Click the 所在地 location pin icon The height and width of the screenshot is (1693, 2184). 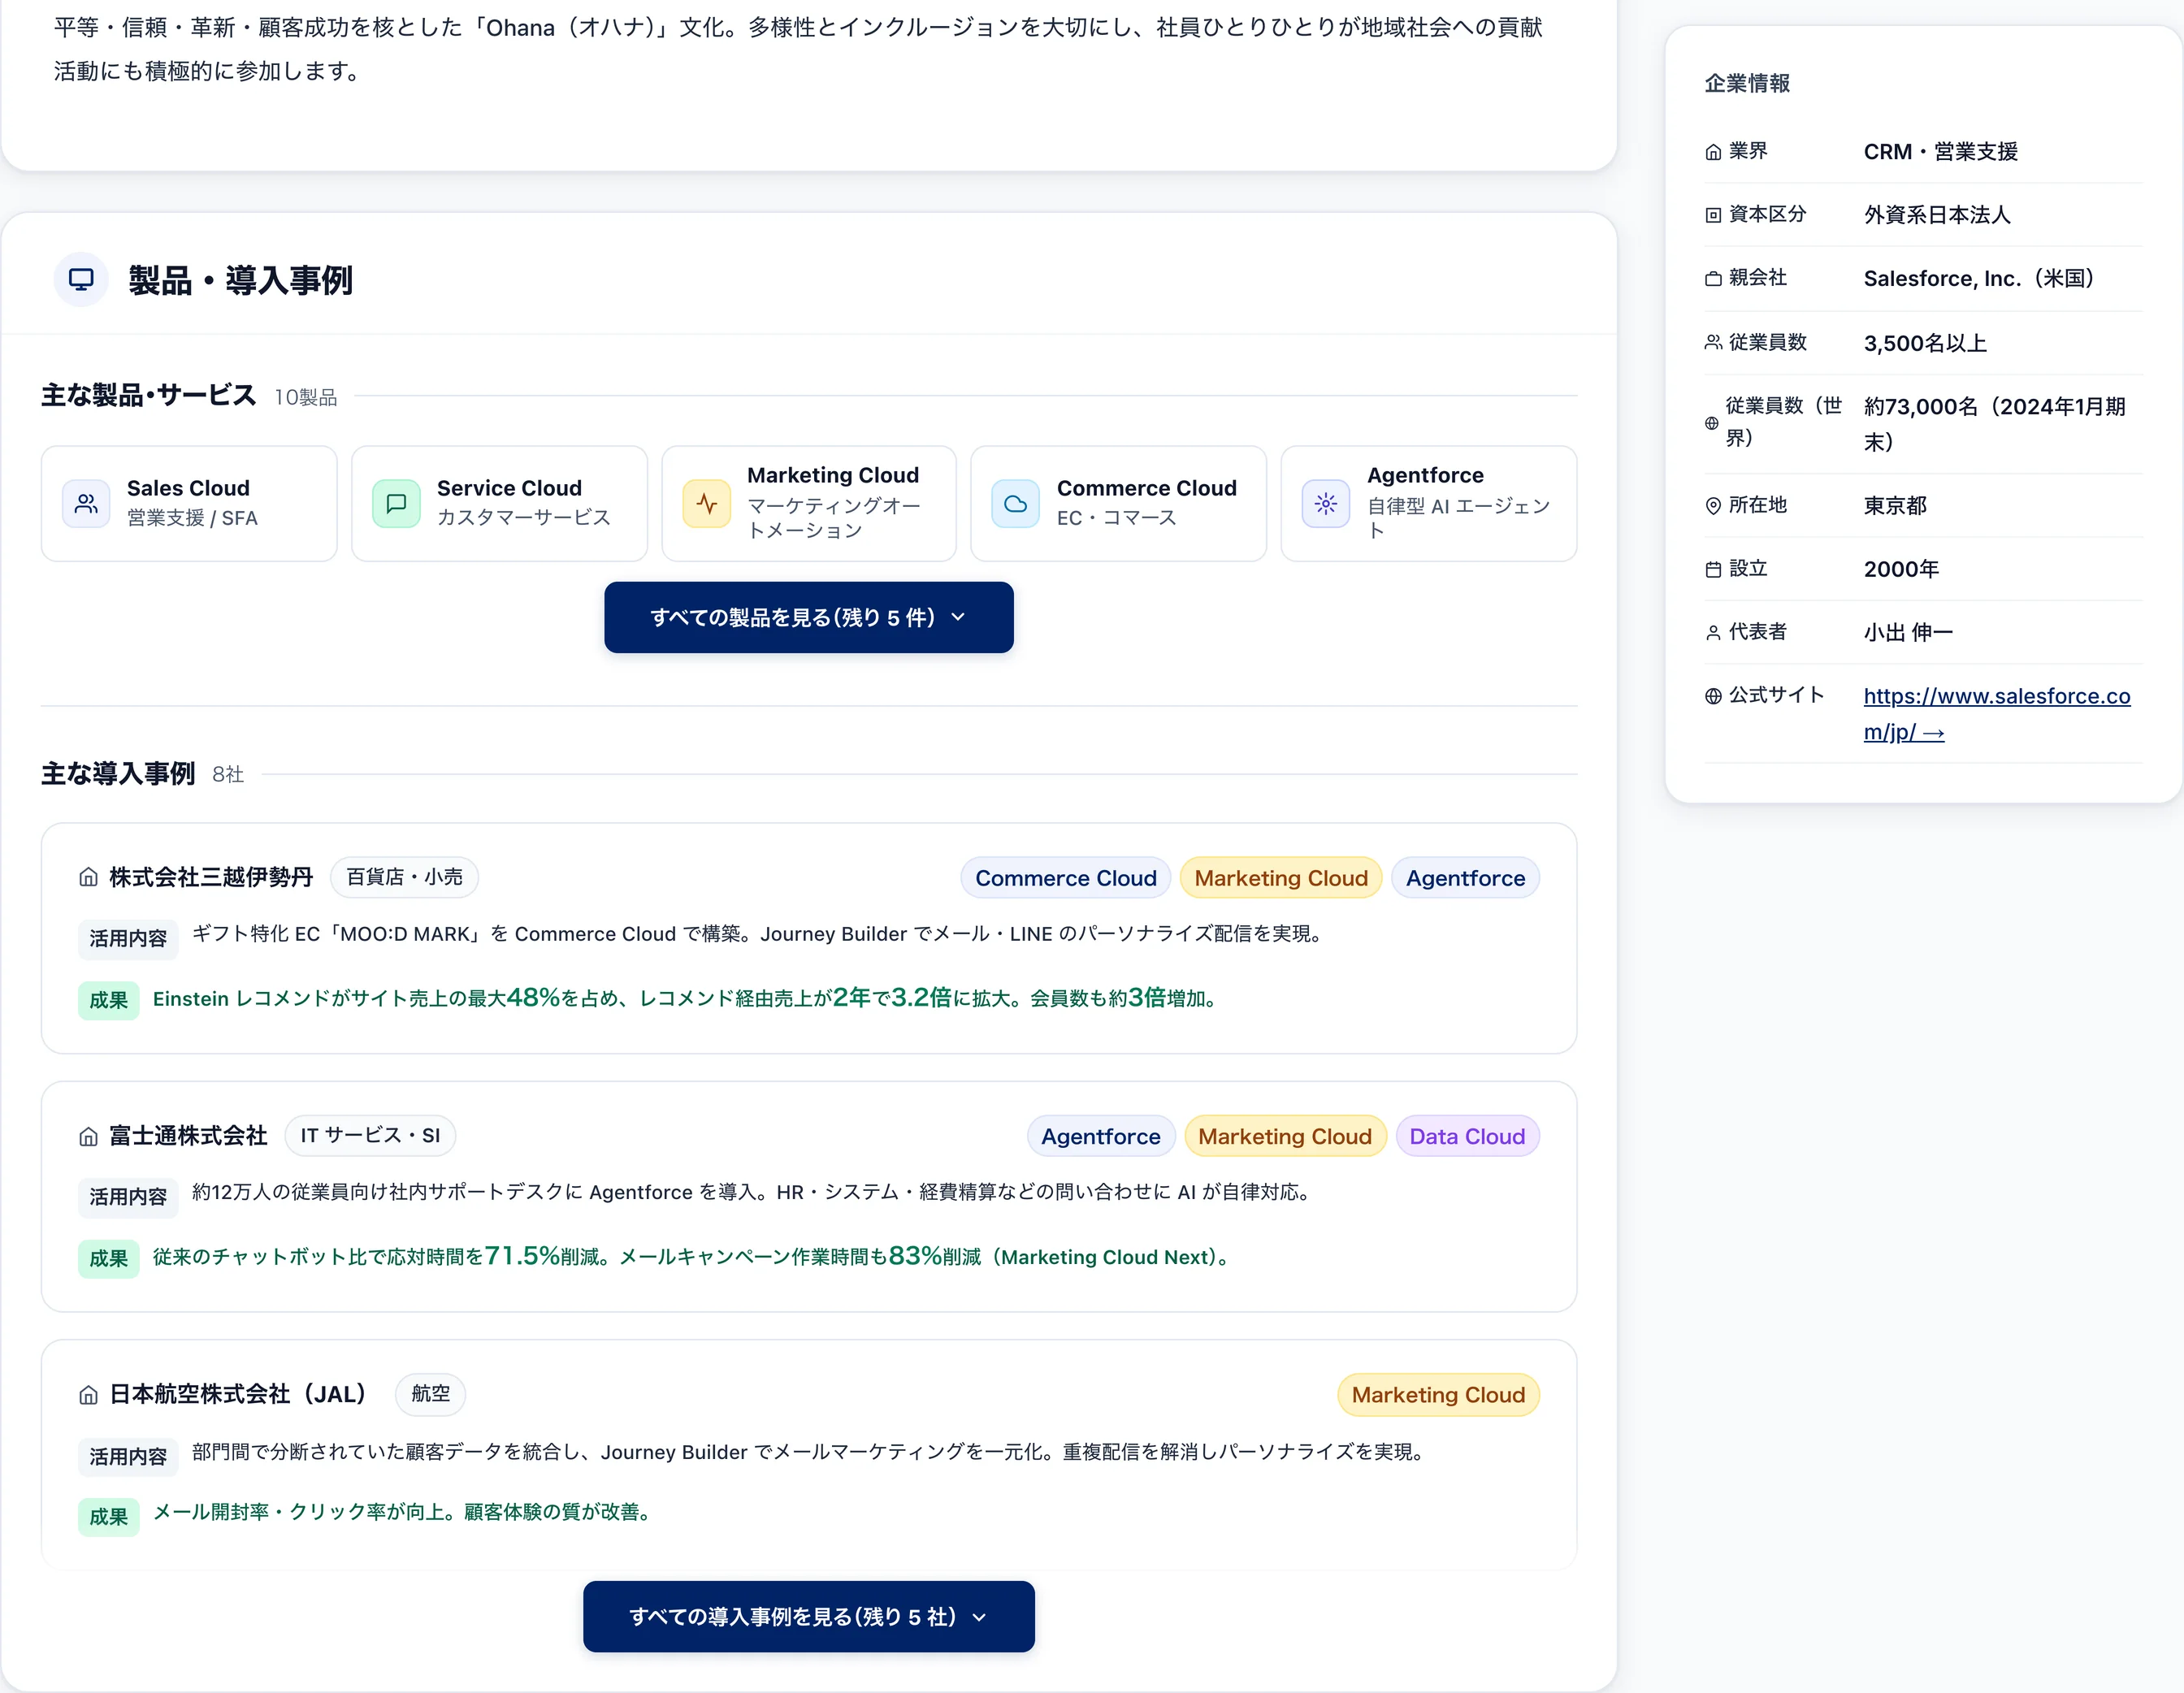pos(1713,506)
